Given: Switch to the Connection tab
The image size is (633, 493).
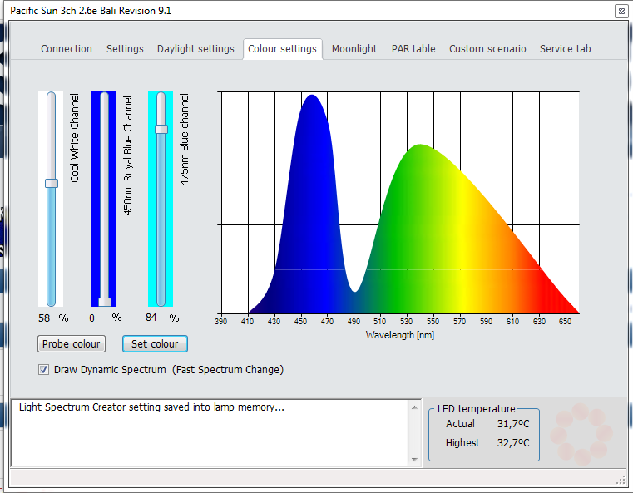Looking at the screenshot, I should pyautogui.click(x=67, y=49).
